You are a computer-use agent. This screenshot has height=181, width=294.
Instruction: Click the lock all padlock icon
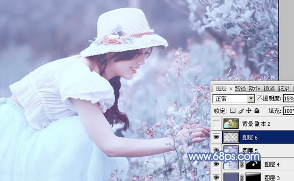257,111
